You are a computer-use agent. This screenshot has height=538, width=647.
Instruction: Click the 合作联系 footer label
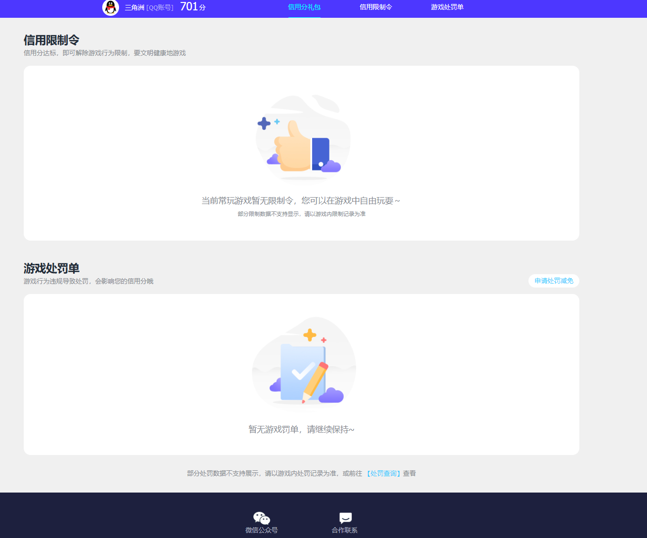click(345, 530)
